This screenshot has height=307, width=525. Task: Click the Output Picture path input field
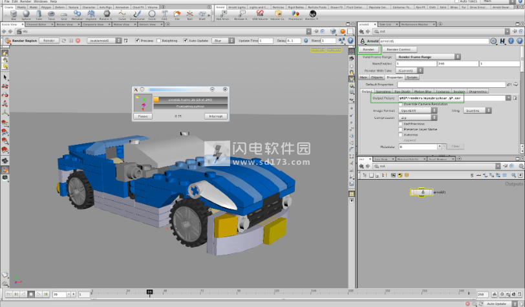click(452, 98)
